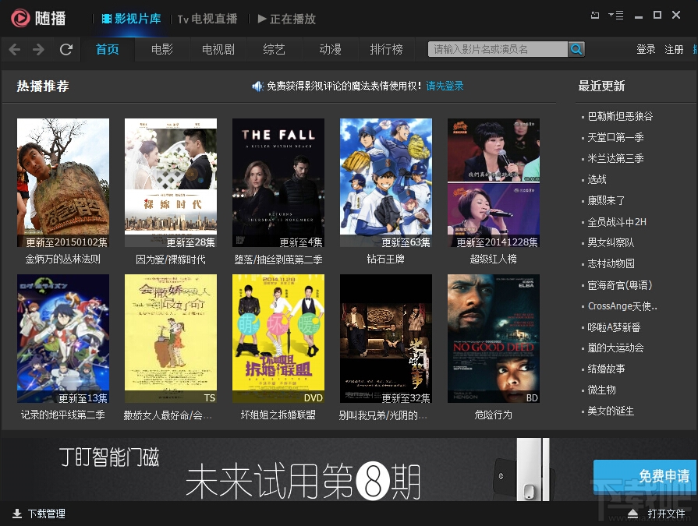This screenshot has width=698, height=526.
Task: Select 全员战斗中2H in recent updates
Action: [x=617, y=222]
